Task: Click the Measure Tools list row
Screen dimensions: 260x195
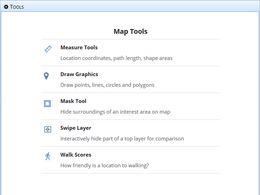Action: (x=130, y=52)
